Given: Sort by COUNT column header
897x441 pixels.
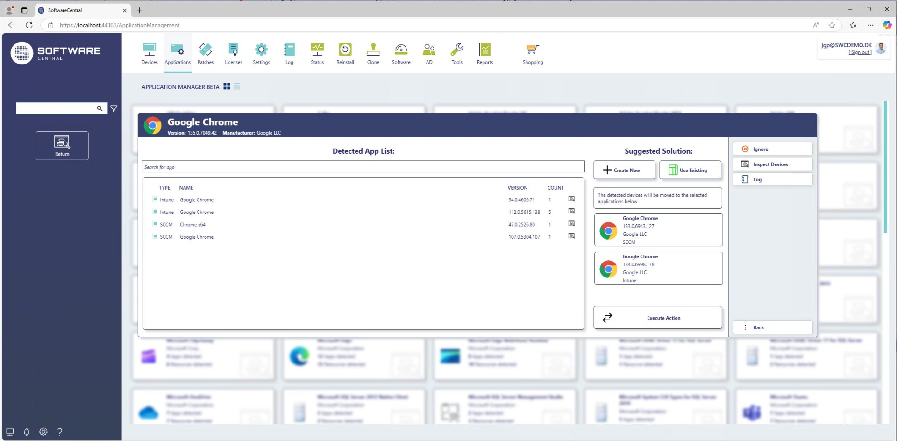Looking at the screenshot, I should point(555,188).
